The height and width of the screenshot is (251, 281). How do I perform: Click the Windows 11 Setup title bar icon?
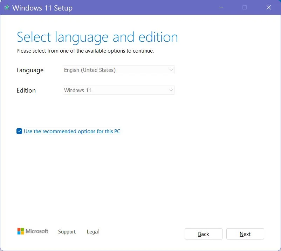click(x=7, y=8)
